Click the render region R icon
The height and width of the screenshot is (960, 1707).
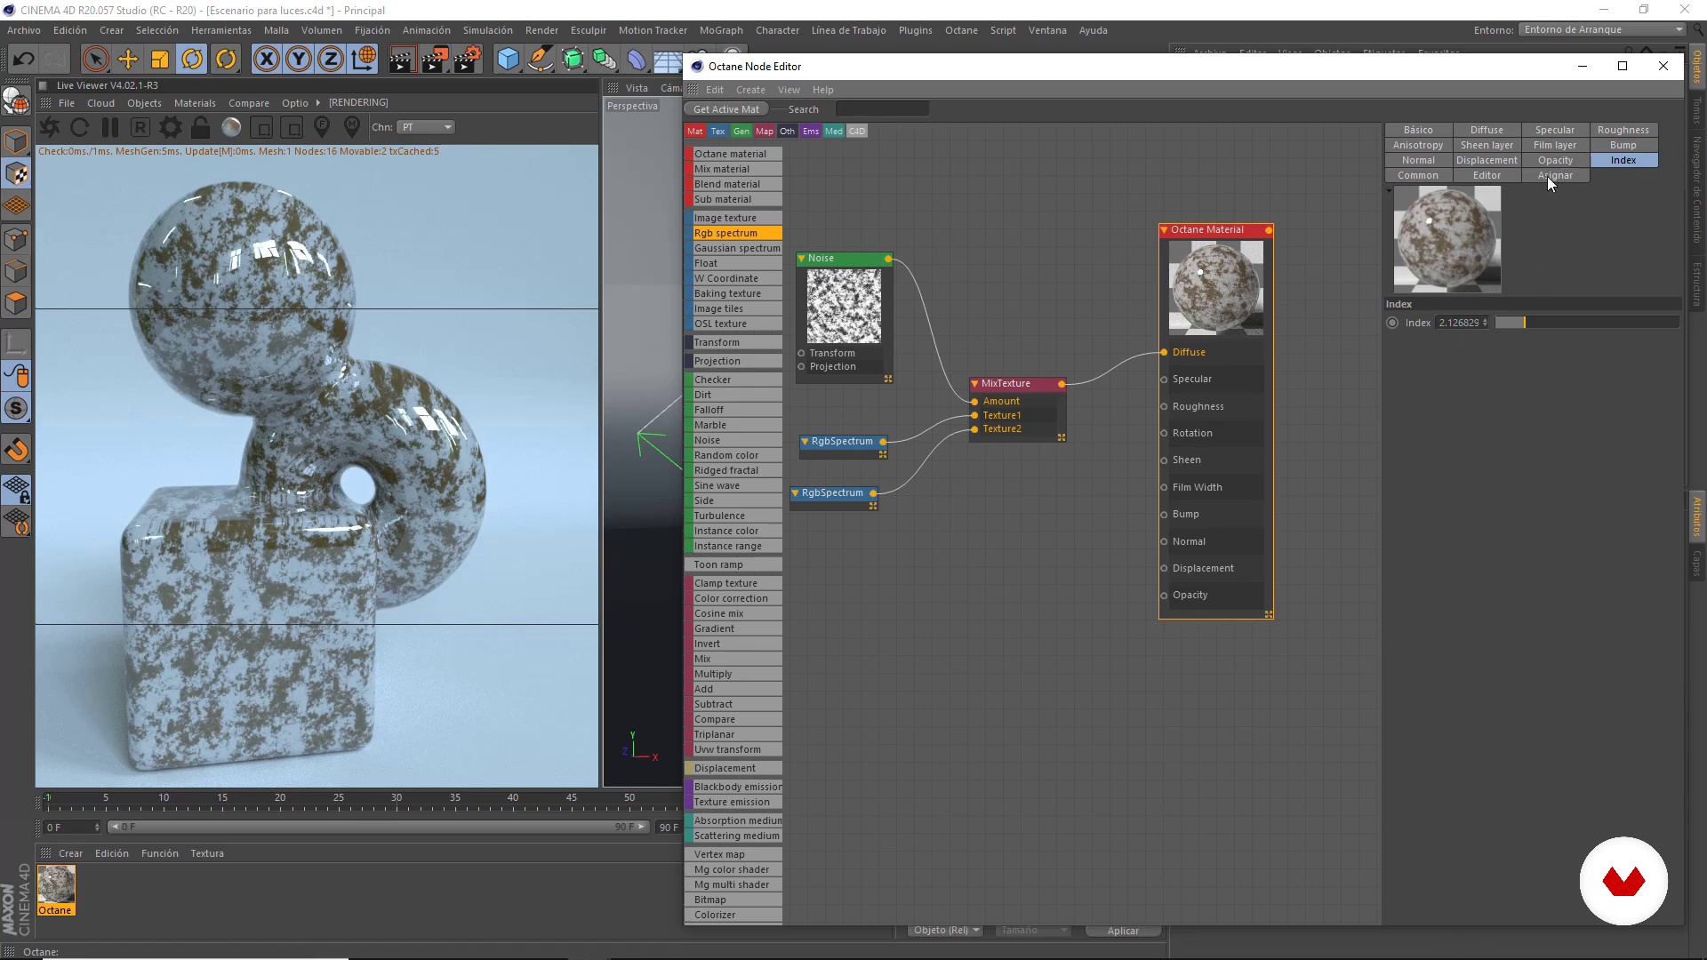[140, 127]
